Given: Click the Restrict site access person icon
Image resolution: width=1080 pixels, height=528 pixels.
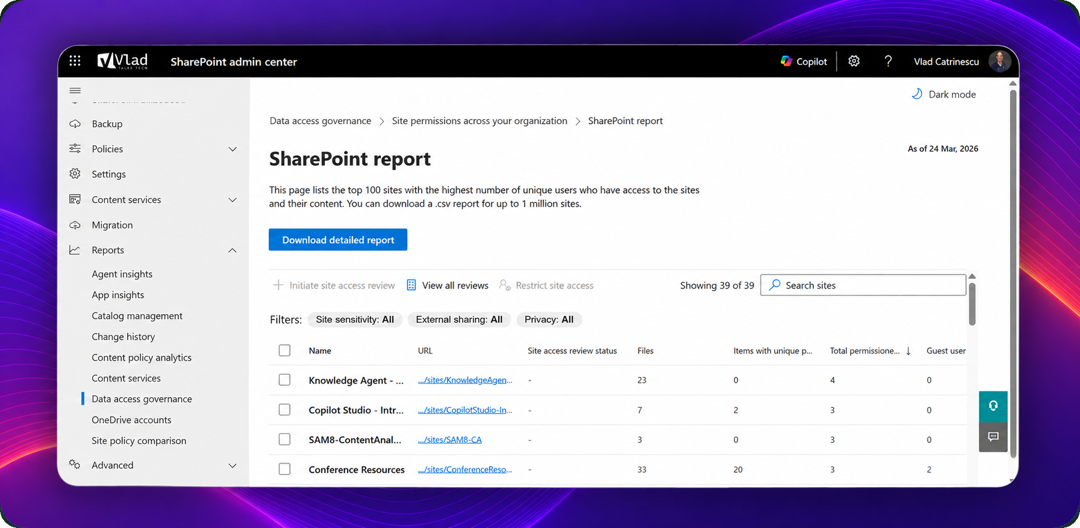Looking at the screenshot, I should [505, 285].
